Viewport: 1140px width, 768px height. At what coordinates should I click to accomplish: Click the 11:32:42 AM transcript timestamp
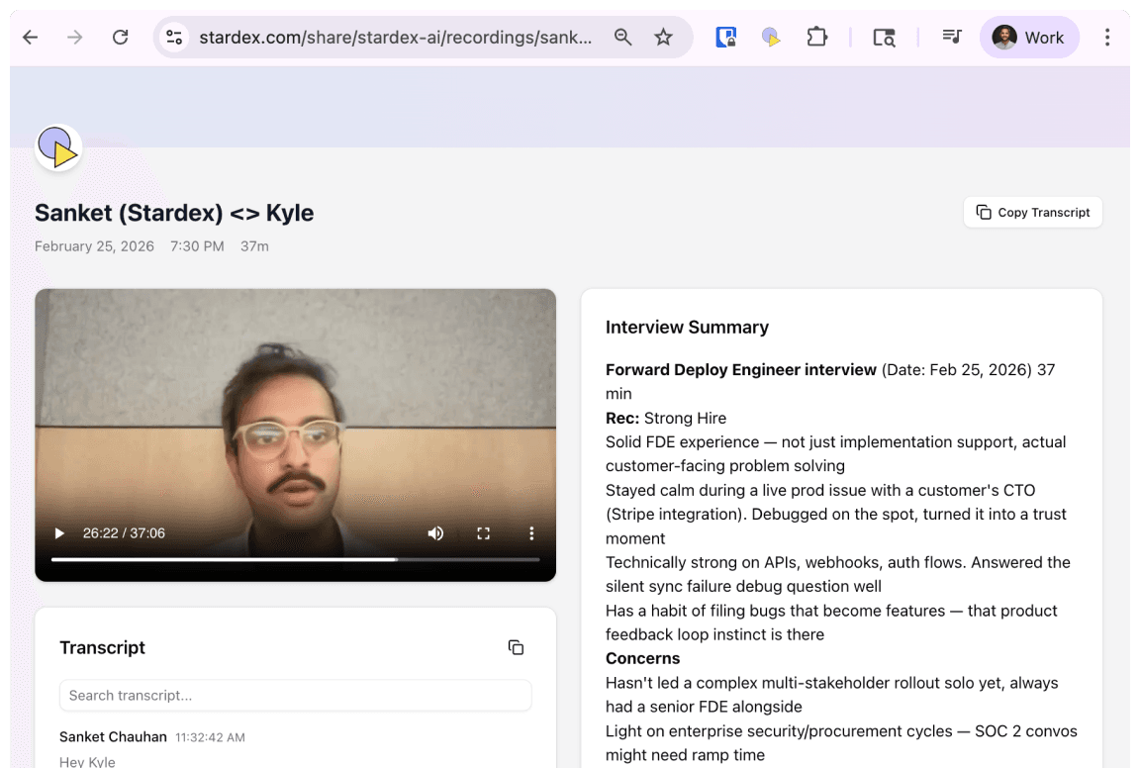tap(210, 737)
